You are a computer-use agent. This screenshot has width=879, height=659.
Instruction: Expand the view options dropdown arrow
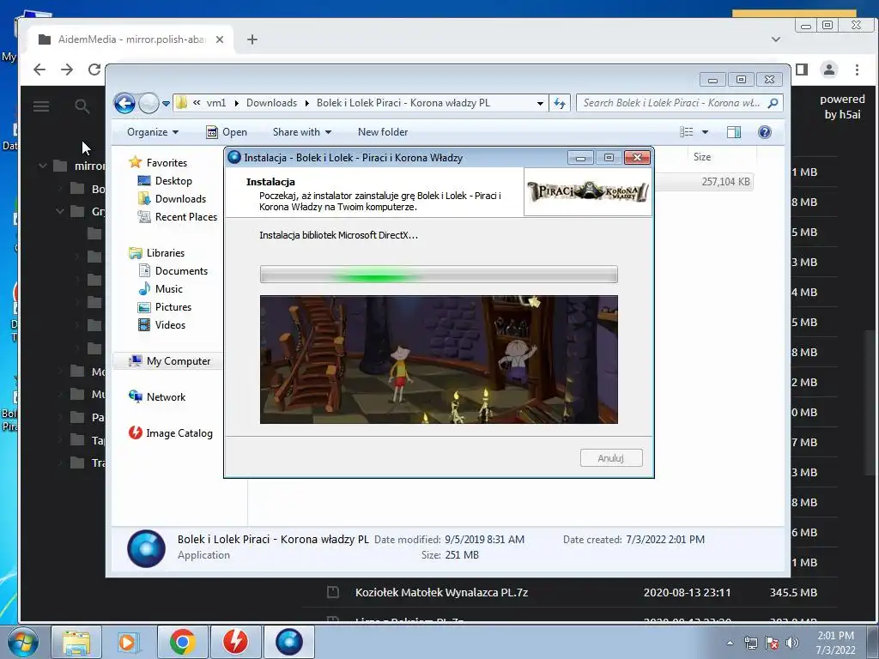706,132
